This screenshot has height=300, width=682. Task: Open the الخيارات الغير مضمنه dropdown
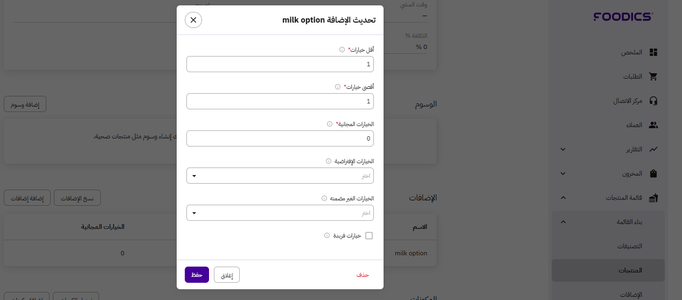(x=280, y=213)
